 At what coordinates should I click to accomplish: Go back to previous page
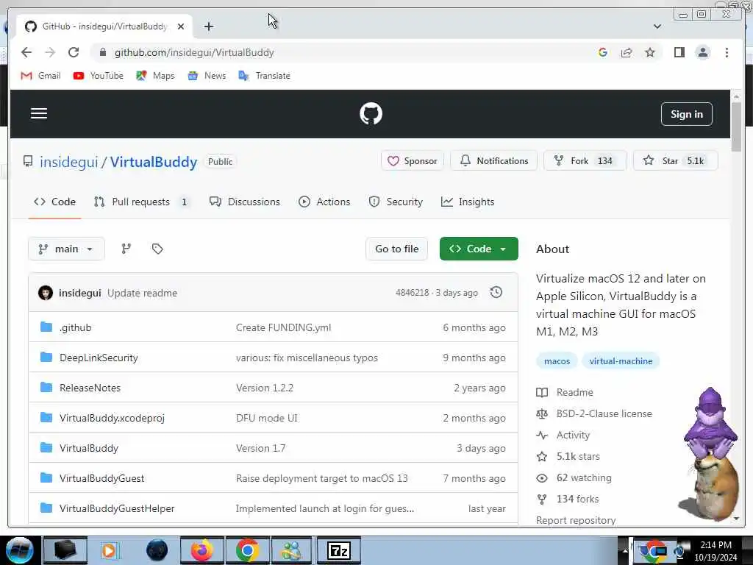26,52
